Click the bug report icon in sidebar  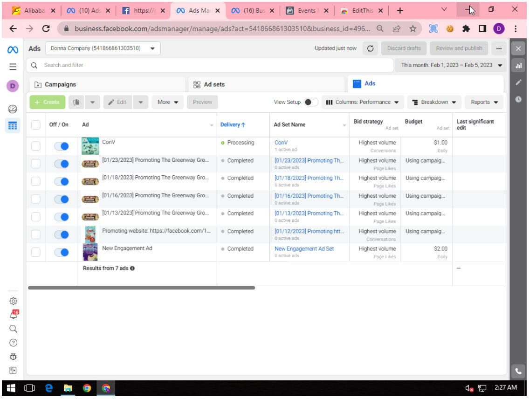point(13,357)
